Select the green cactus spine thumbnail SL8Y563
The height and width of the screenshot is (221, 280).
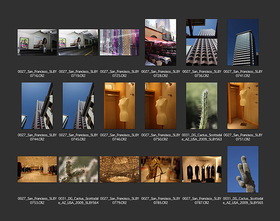pos(201,106)
